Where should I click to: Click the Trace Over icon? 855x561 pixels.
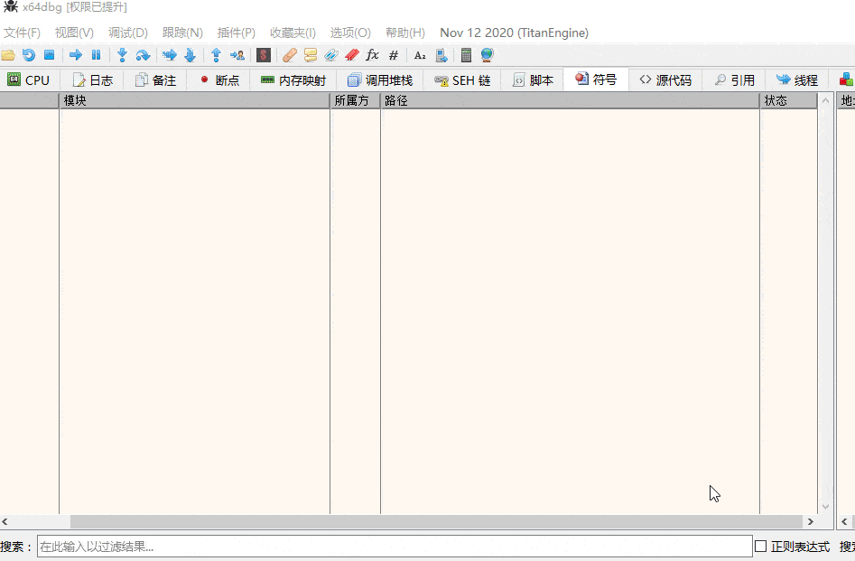[x=190, y=55]
